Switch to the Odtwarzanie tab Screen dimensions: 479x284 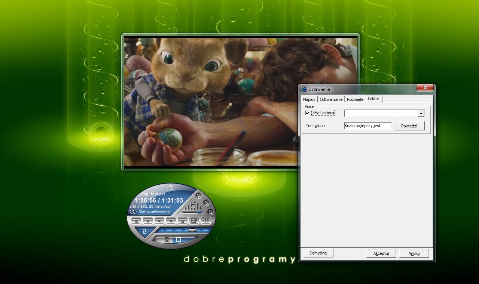[x=331, y=99]
